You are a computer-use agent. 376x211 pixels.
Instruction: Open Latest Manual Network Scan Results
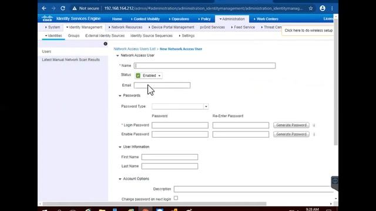(70, 60)
